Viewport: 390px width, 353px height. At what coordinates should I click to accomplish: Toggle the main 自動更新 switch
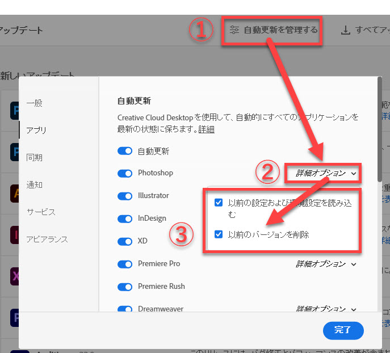coord(125,151)
